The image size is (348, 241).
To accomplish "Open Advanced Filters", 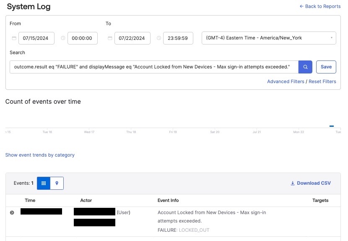I will pos(286,81).
